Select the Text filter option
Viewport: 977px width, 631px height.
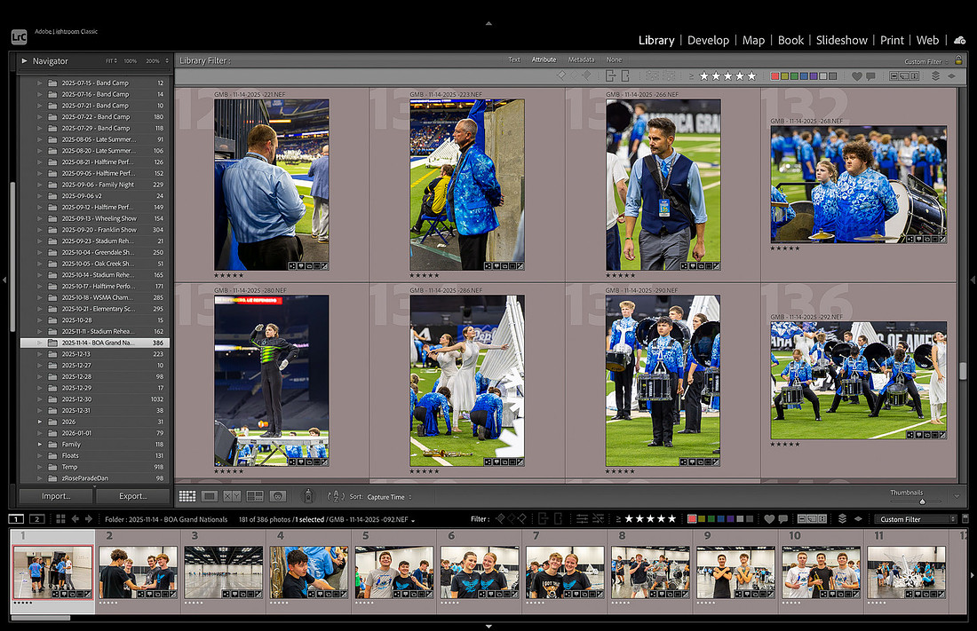pyautogui.click(x=514, y=59)
